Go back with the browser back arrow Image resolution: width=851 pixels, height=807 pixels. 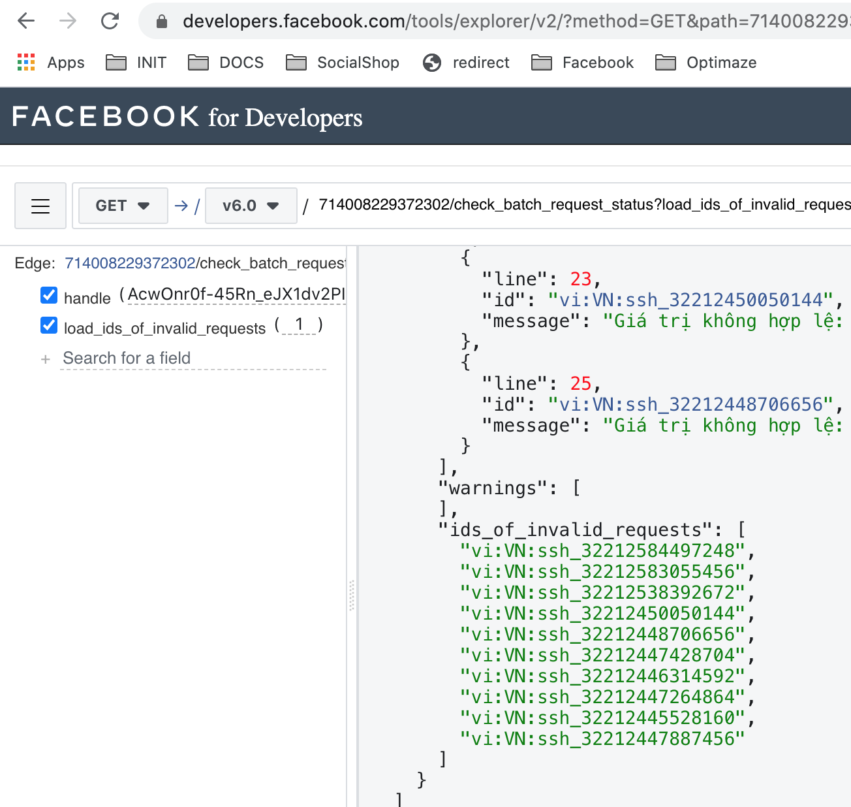point(26,22)
